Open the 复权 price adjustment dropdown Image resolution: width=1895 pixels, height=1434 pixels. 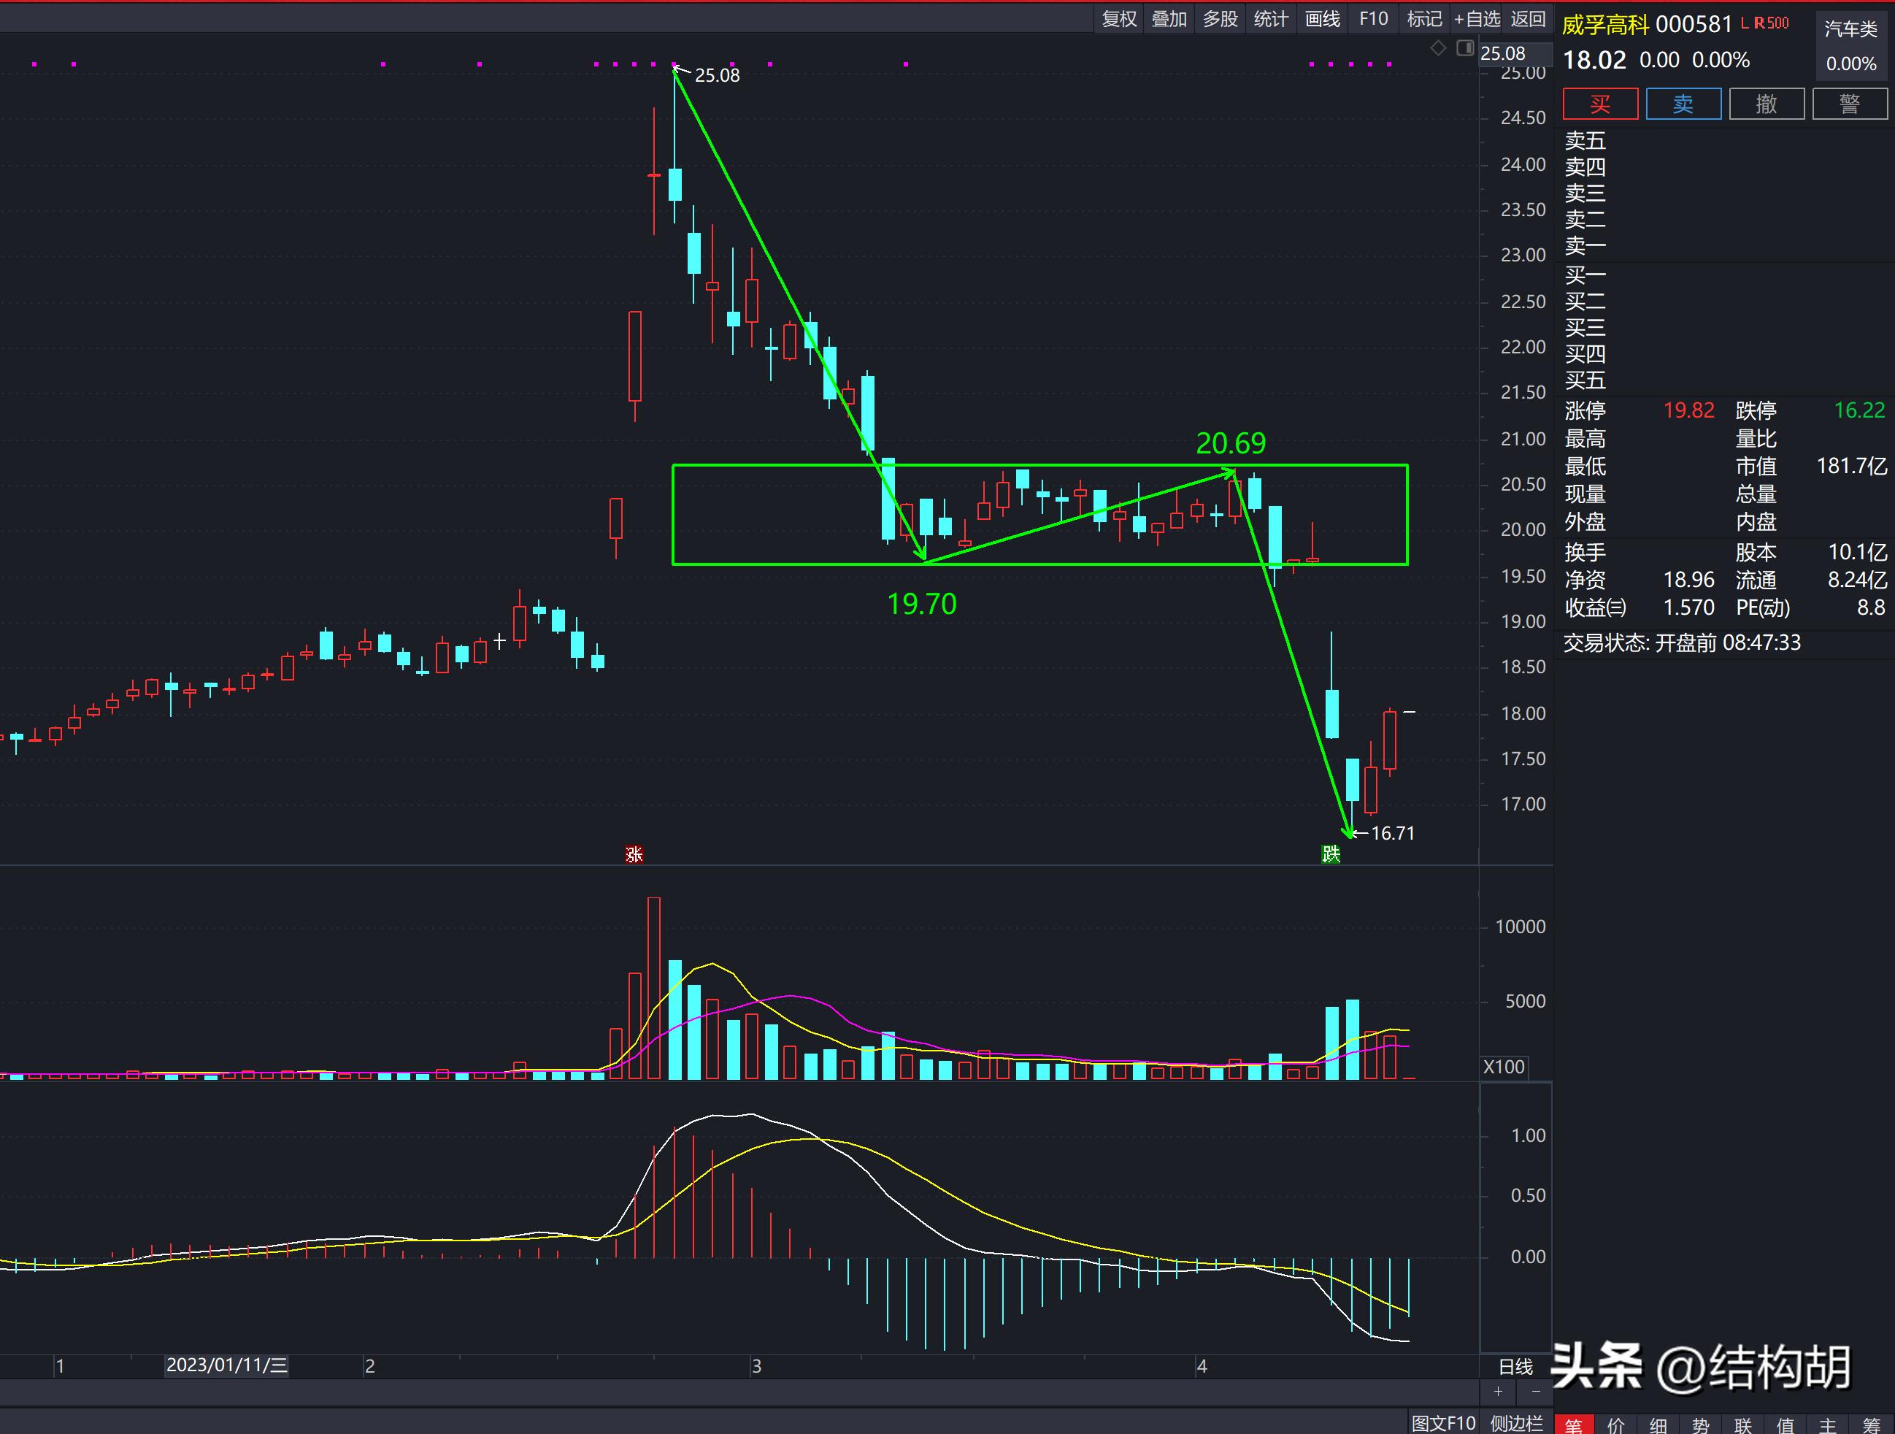(1119, 19)
